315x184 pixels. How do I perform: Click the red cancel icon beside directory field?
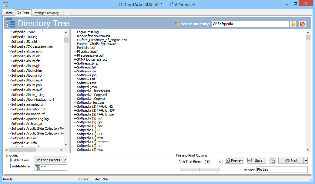tap(302, 24)
